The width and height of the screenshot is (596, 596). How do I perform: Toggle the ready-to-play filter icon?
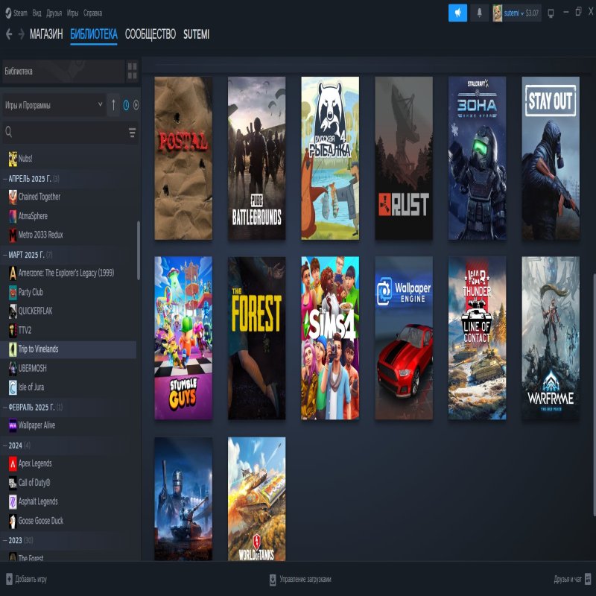click(136, 105)
